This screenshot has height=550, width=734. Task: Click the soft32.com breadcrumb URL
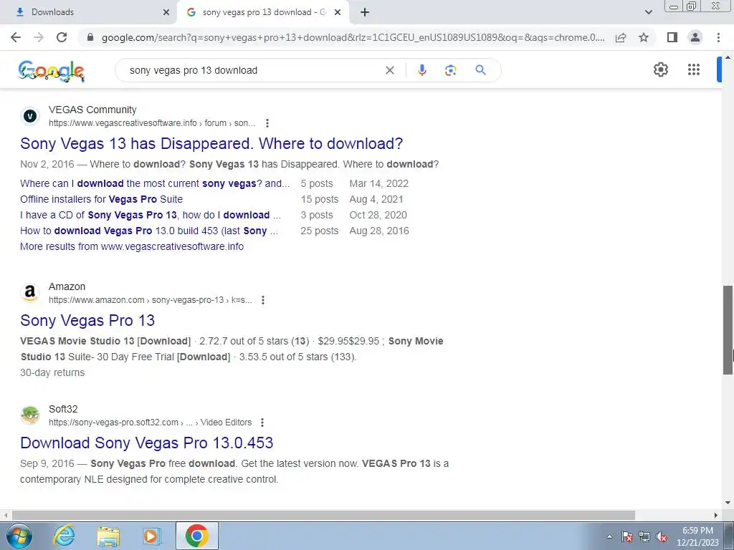[x=151, y=423]
